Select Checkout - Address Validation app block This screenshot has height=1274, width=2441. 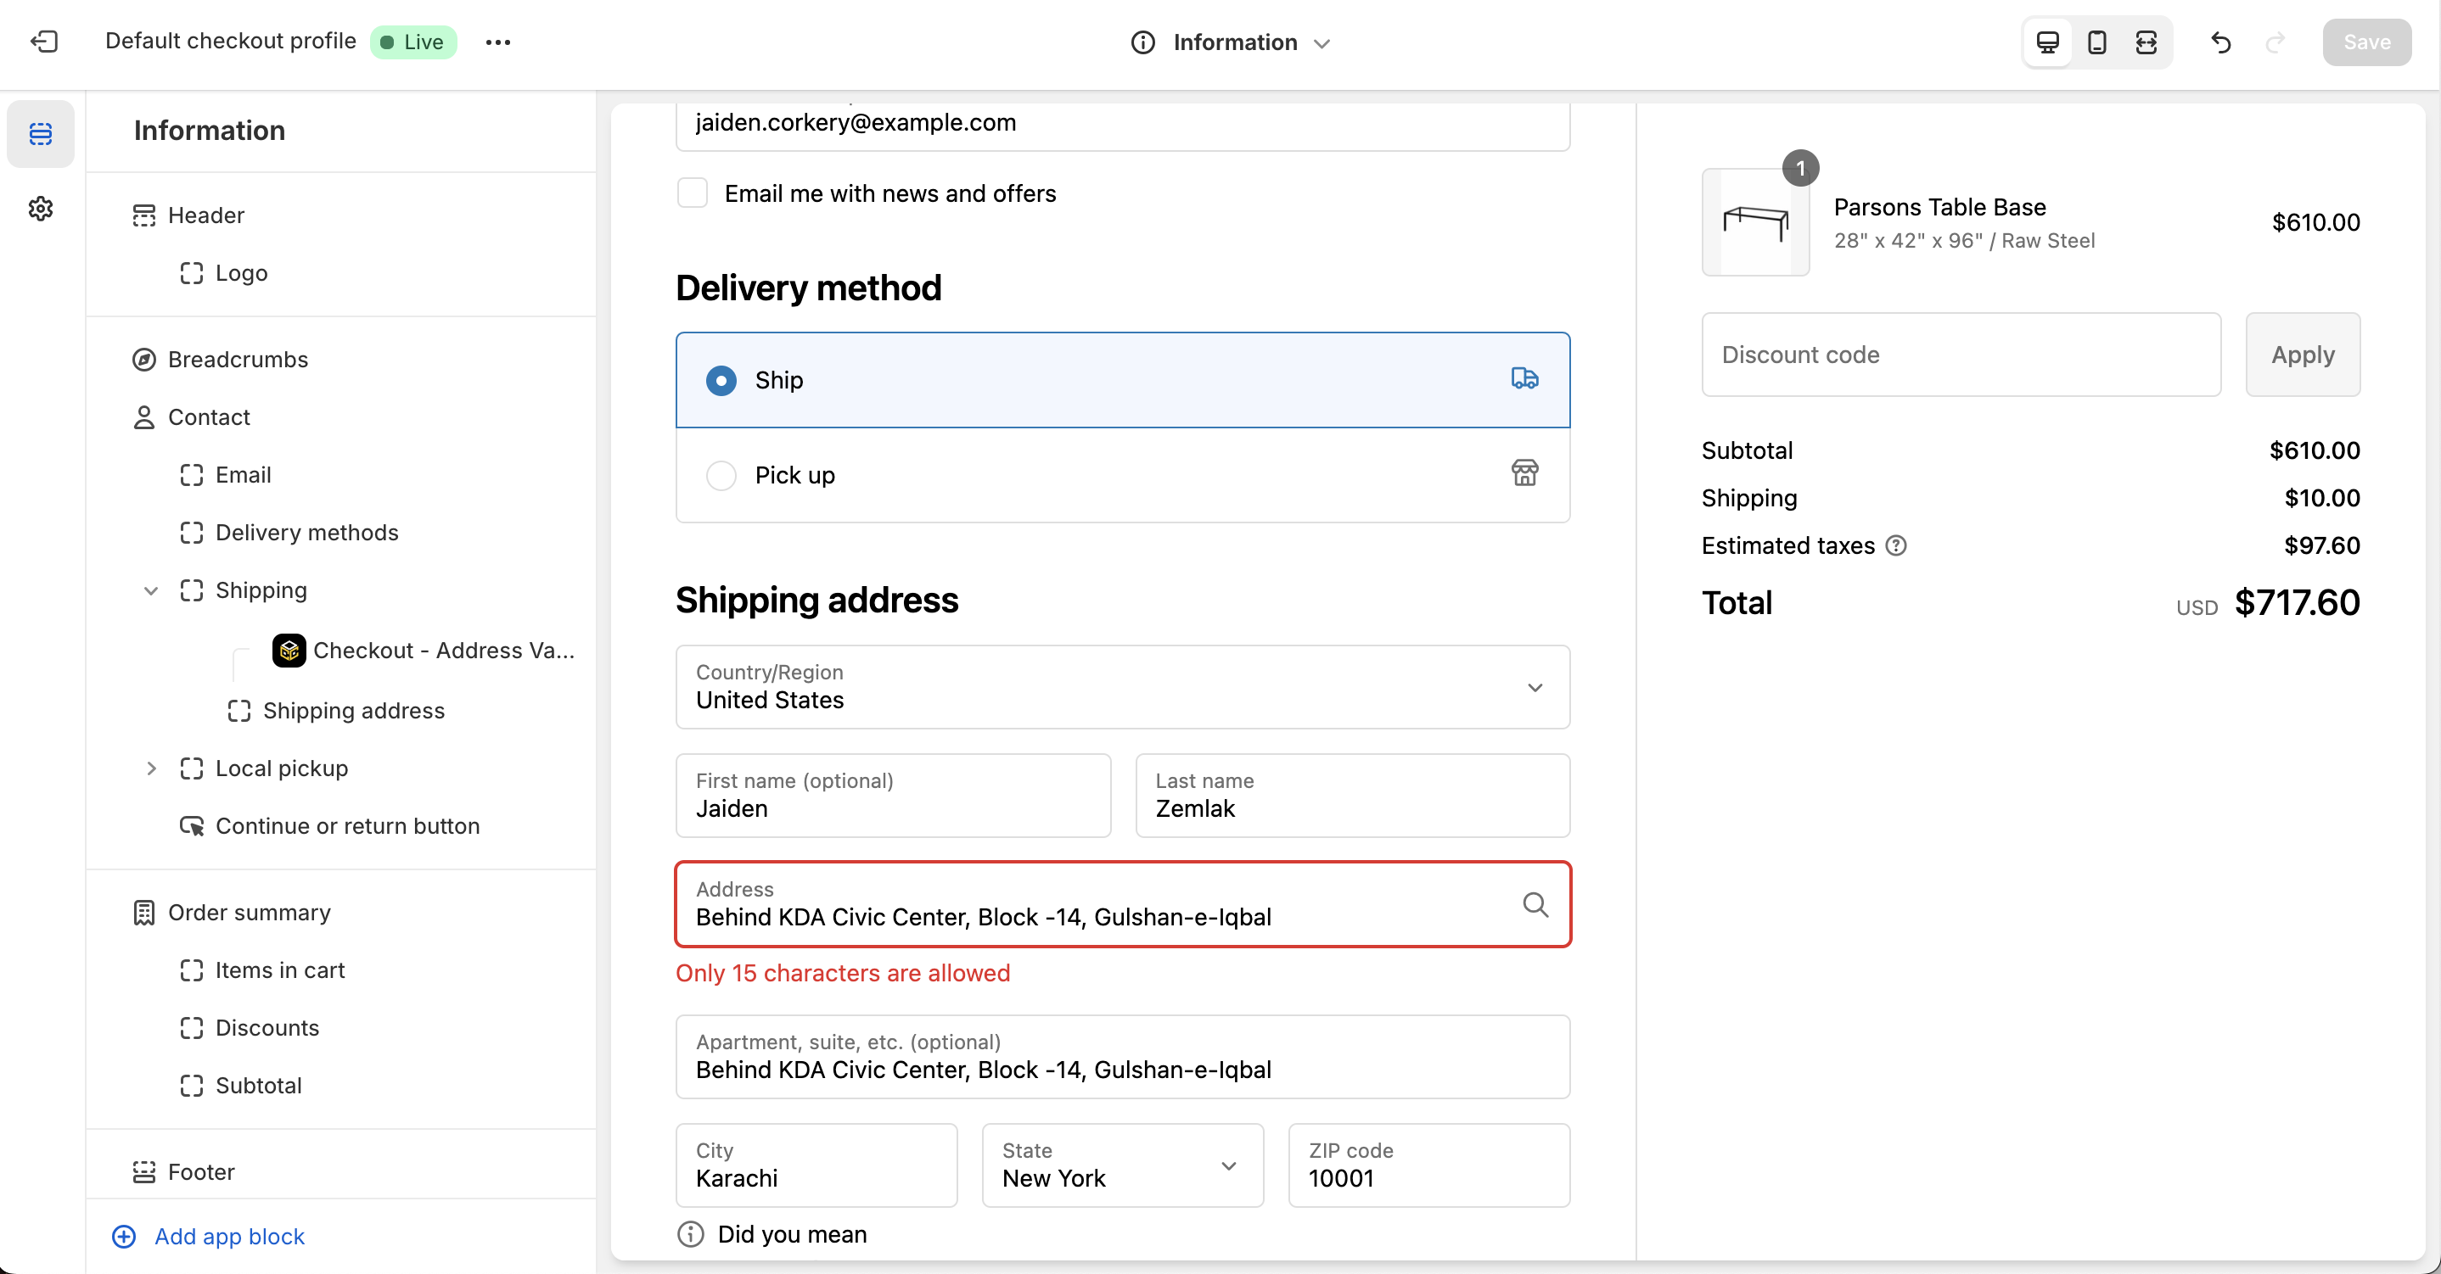click(442, 651)
